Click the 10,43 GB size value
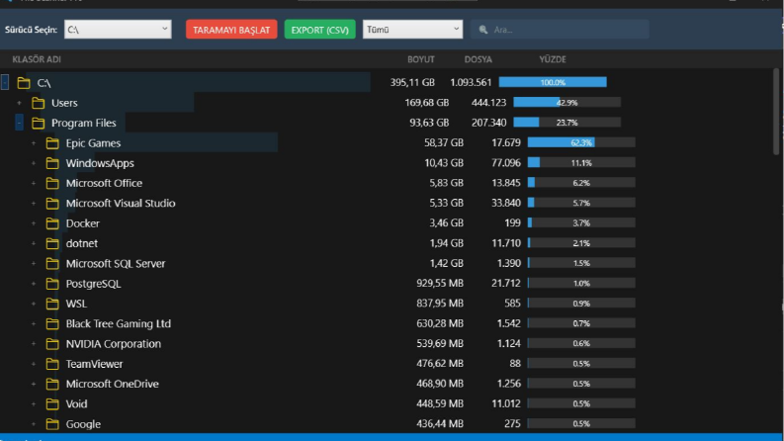This screenshot has height=441, width=784. (444, 163)
